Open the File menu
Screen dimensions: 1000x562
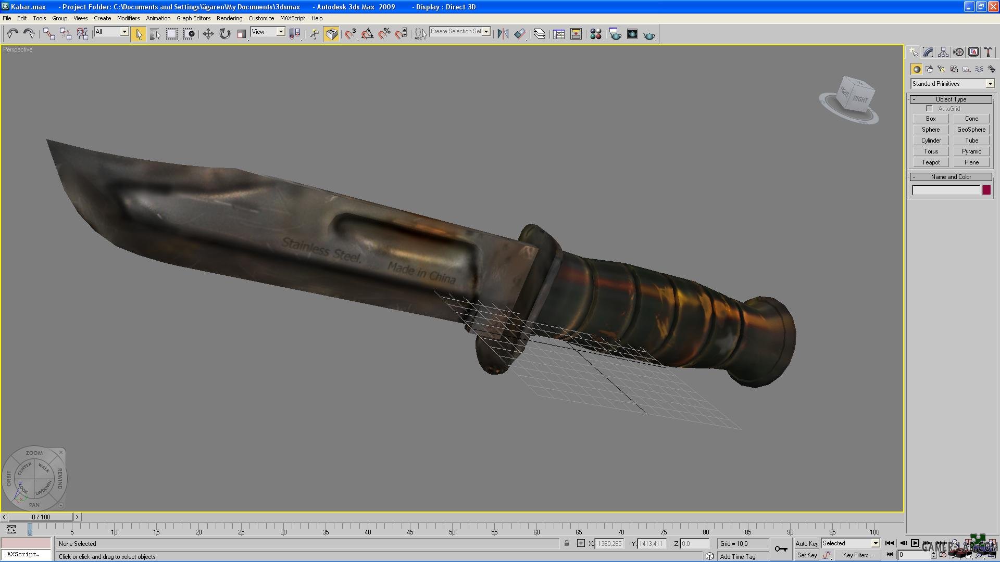coord(7,18)
